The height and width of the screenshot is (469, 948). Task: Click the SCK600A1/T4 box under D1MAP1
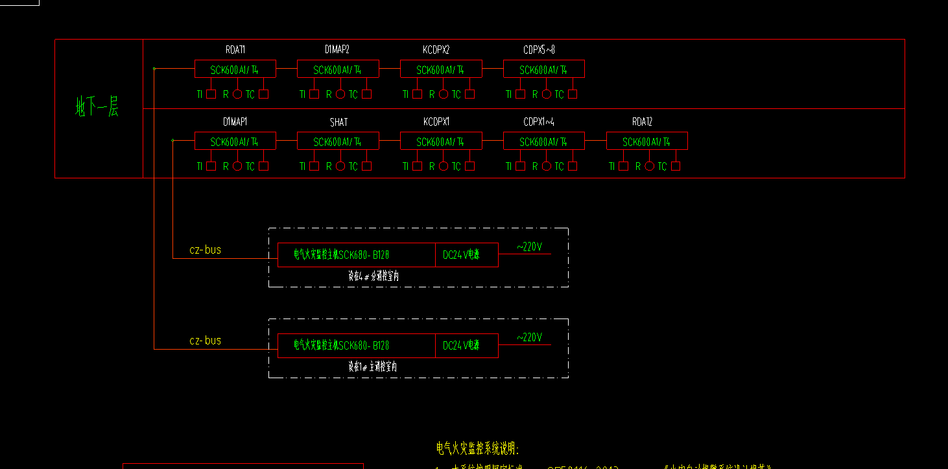pyautogui.click(x=235, y=141)
